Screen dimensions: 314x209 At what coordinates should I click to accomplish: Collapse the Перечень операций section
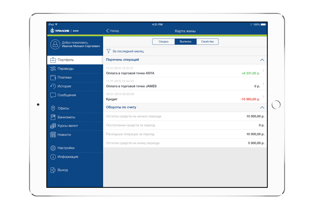coord(262,60)
